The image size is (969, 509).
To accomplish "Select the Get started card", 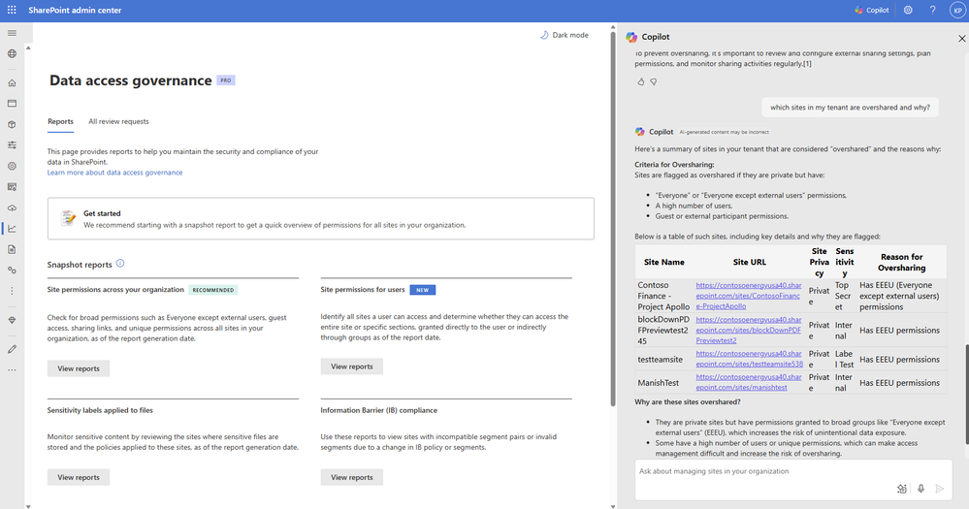I will point(321,219).
